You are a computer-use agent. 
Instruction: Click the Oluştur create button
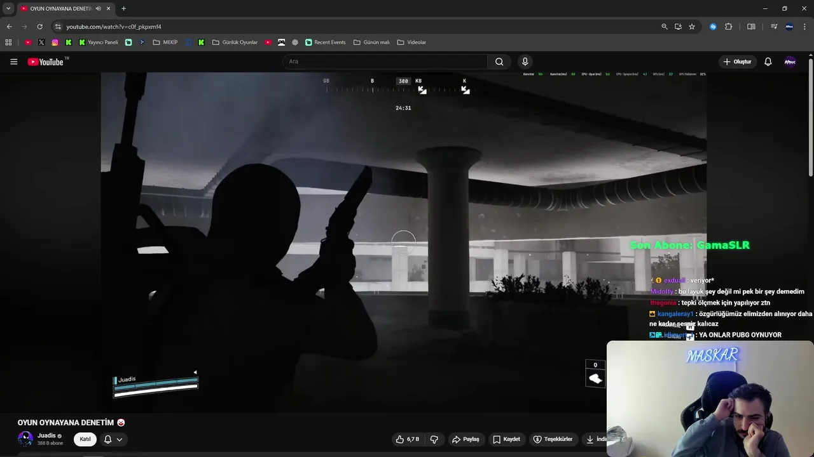tap(737, 62)
